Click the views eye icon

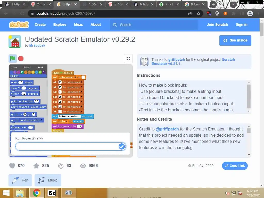coord(83,166)
